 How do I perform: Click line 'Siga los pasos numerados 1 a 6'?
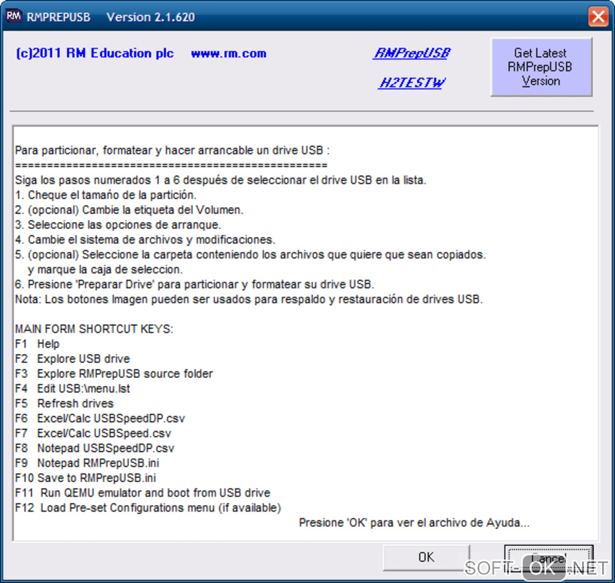(x=221, y=180)
